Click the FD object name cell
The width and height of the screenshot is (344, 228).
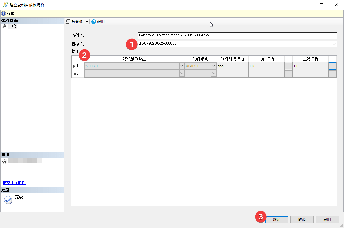(266, 66)
